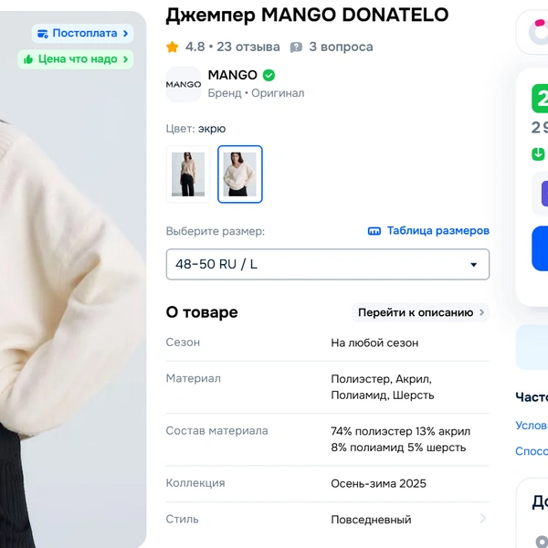The height and width of the screenshot is (548, 548).
Task: Click the size table ruler icon
Action: click(x=374, y=231)
